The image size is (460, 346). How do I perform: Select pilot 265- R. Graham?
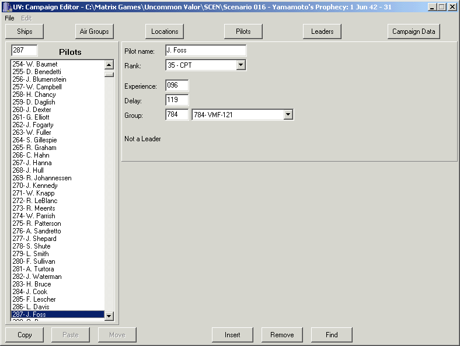58,148
